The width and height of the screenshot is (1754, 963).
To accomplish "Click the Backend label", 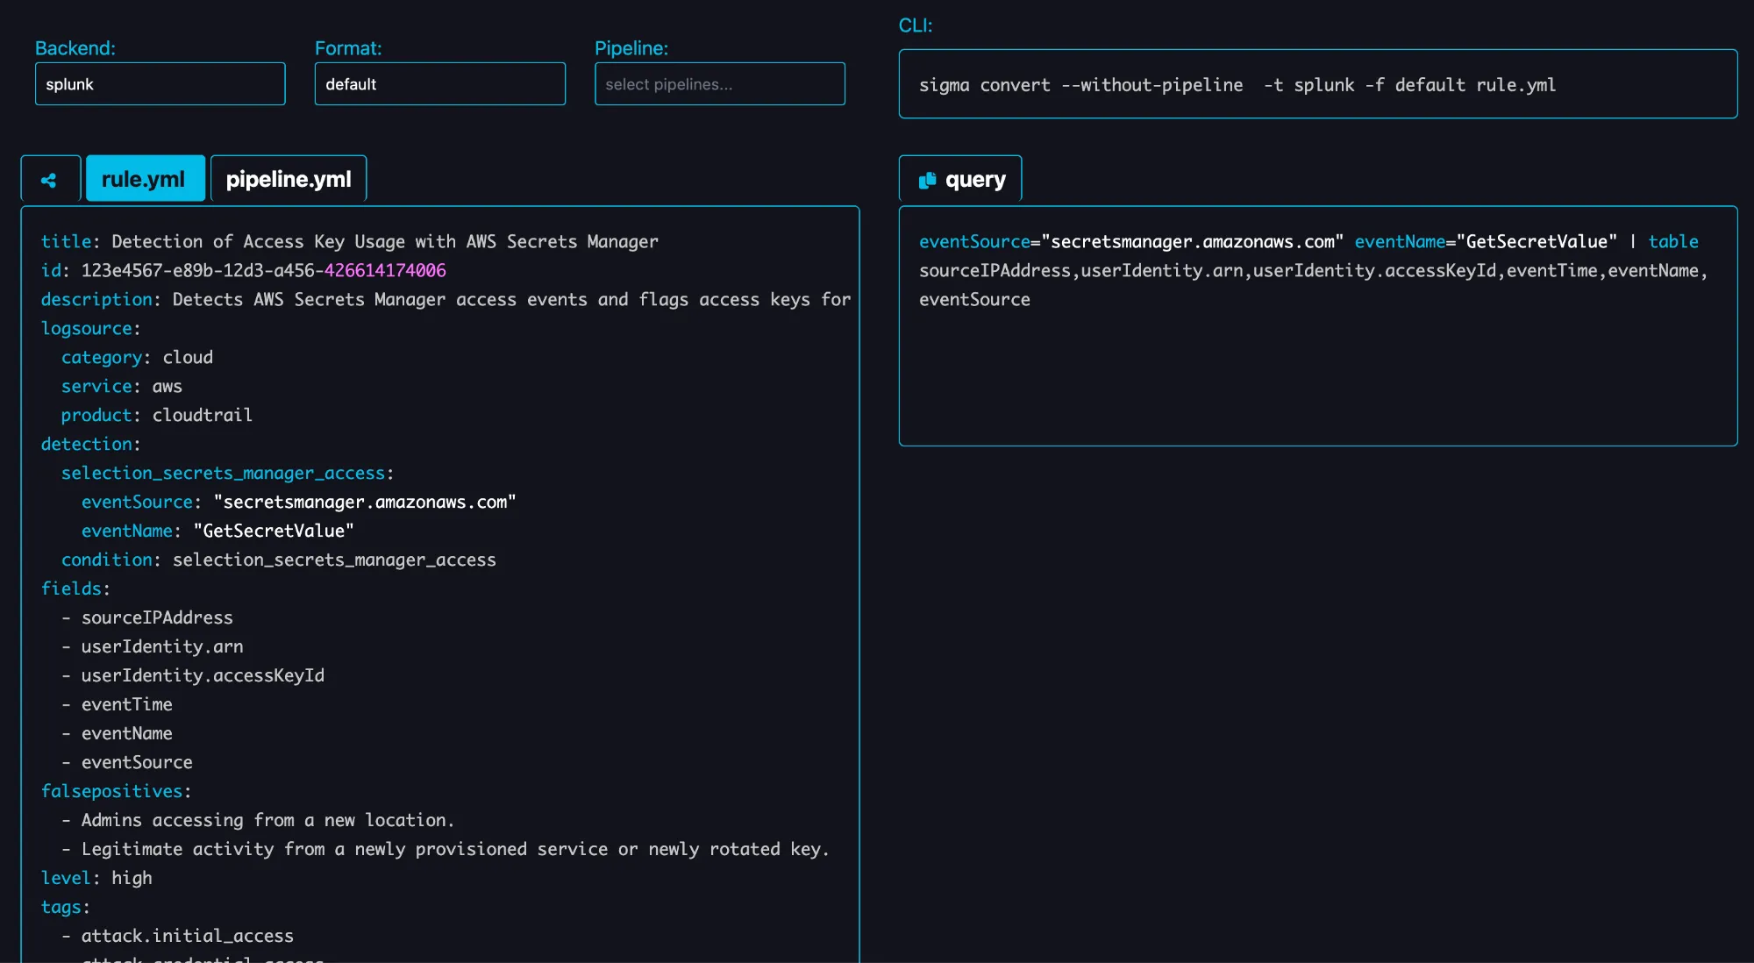I will (75, 48).
